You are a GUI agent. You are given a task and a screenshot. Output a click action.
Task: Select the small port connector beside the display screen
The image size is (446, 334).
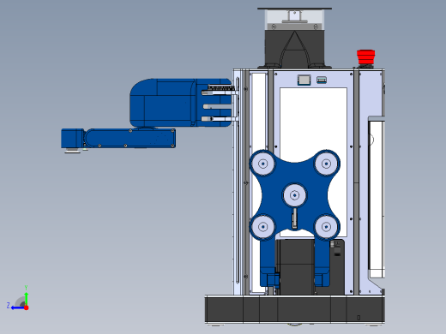322,80
